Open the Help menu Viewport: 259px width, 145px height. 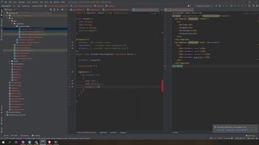pos(63,2)
